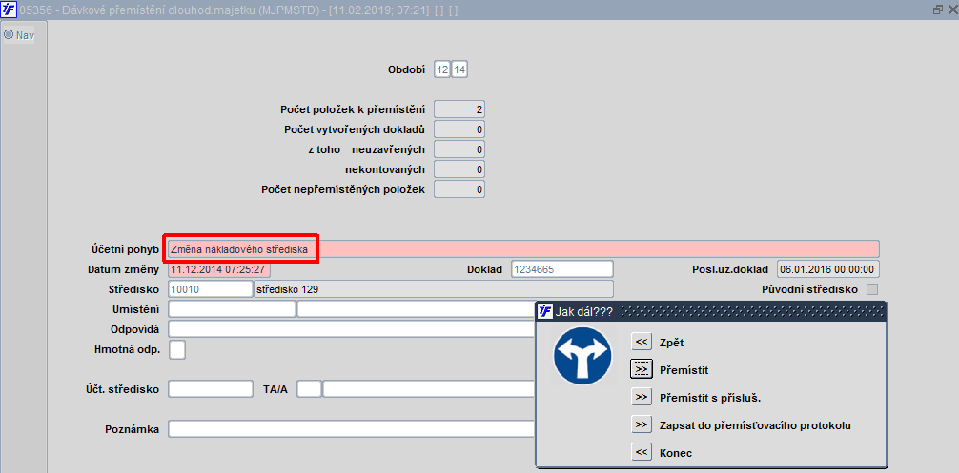Click z toho neuzavřených value field
Image resolution: width=959 pixels, height=473 pixels.
(x=459, y=149)
